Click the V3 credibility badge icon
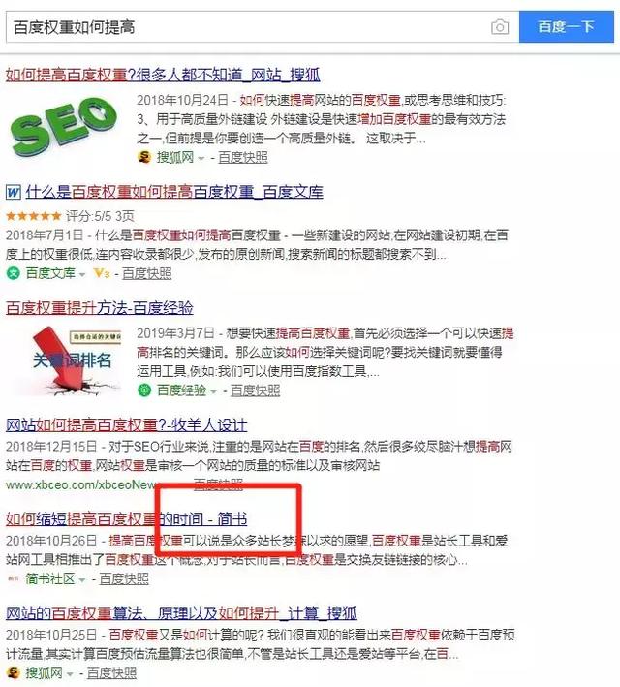The height and width of the screenshot is (687, 620). click(x=102, y=273)
